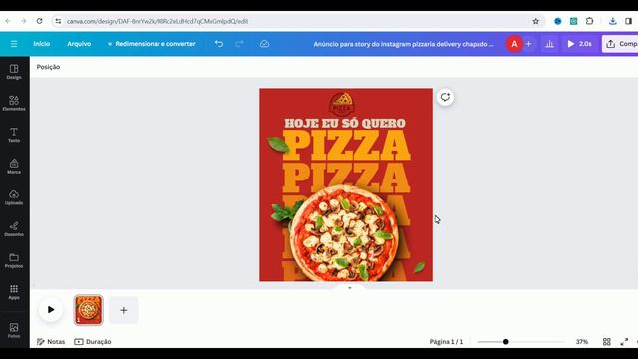Click the Posição button
This screenshot has width=638, height=359.
point(48,67)
